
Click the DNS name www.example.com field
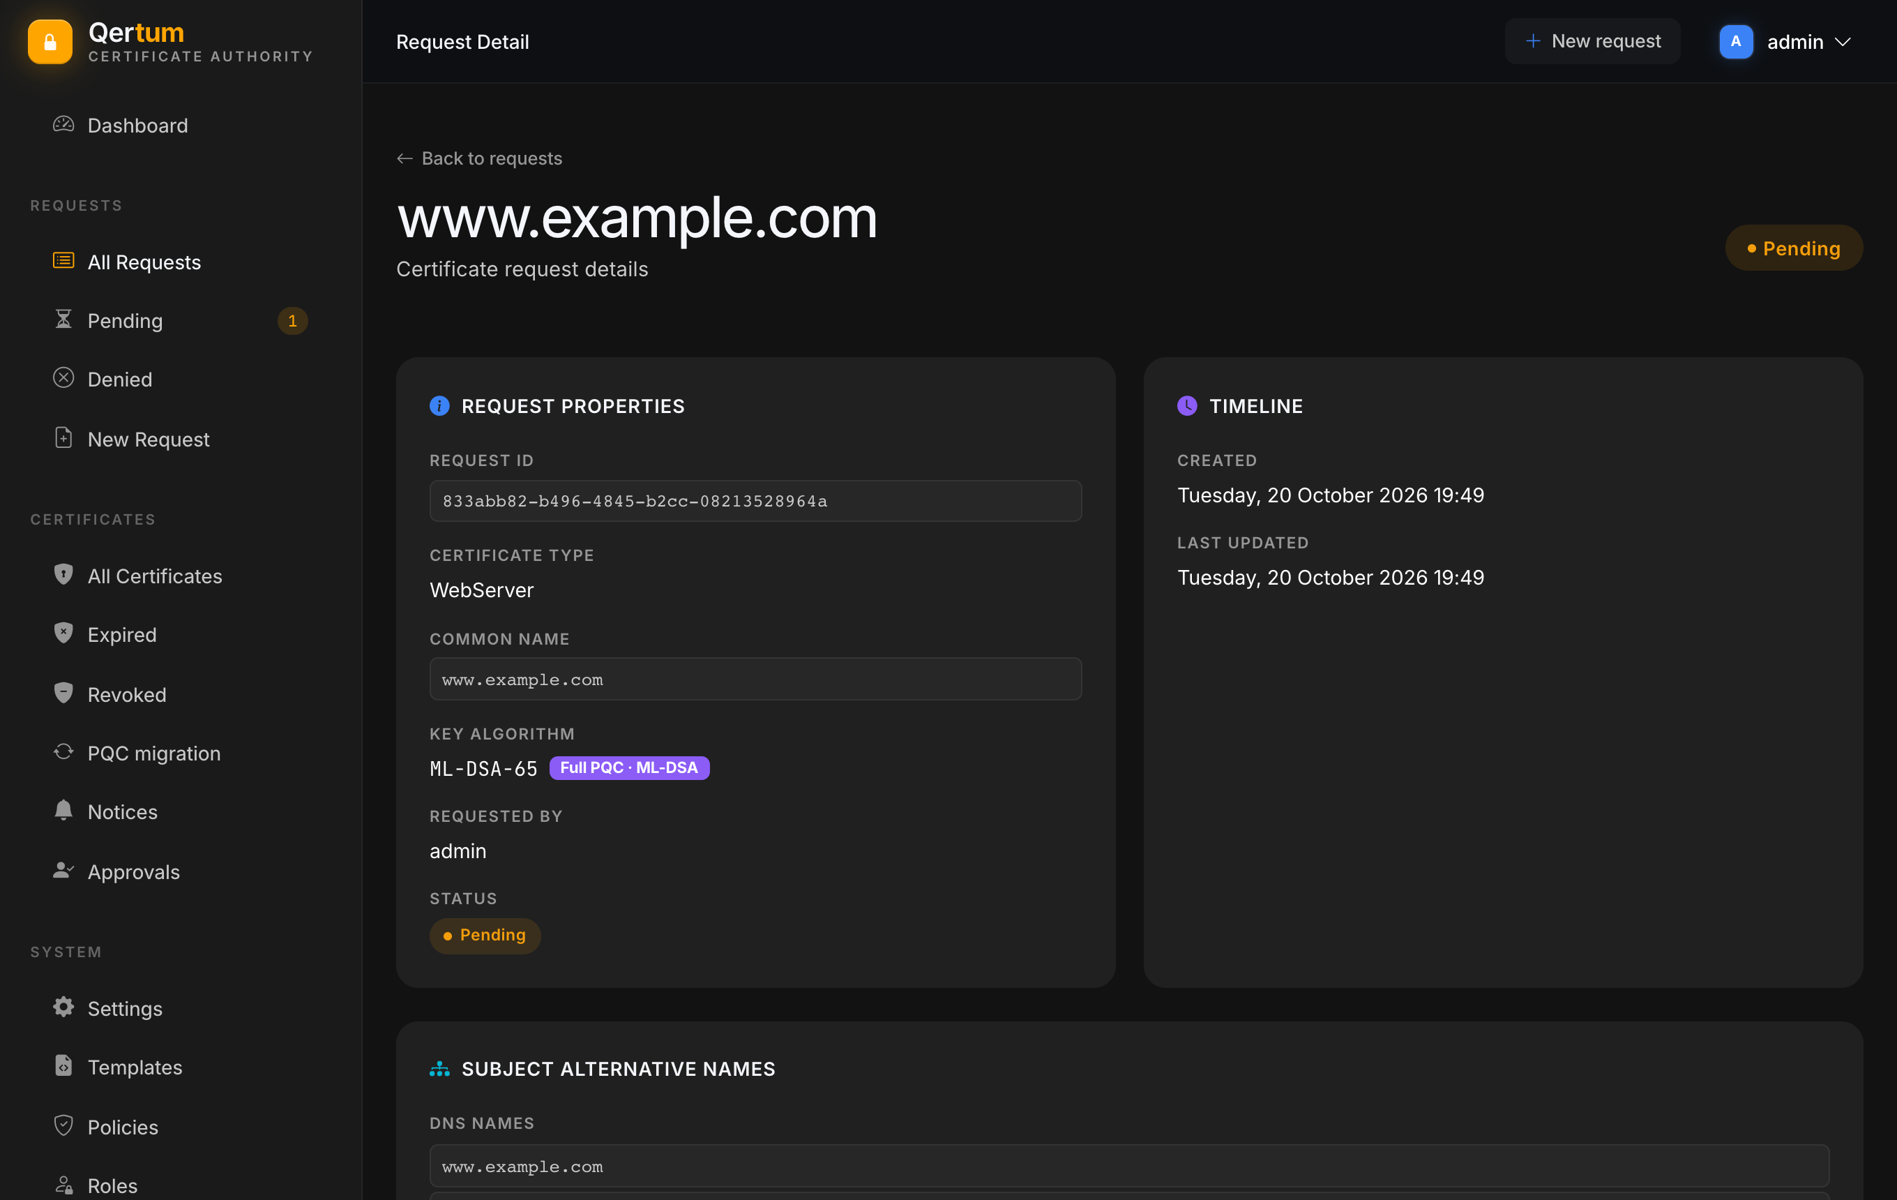(x=1129, y=1166)
